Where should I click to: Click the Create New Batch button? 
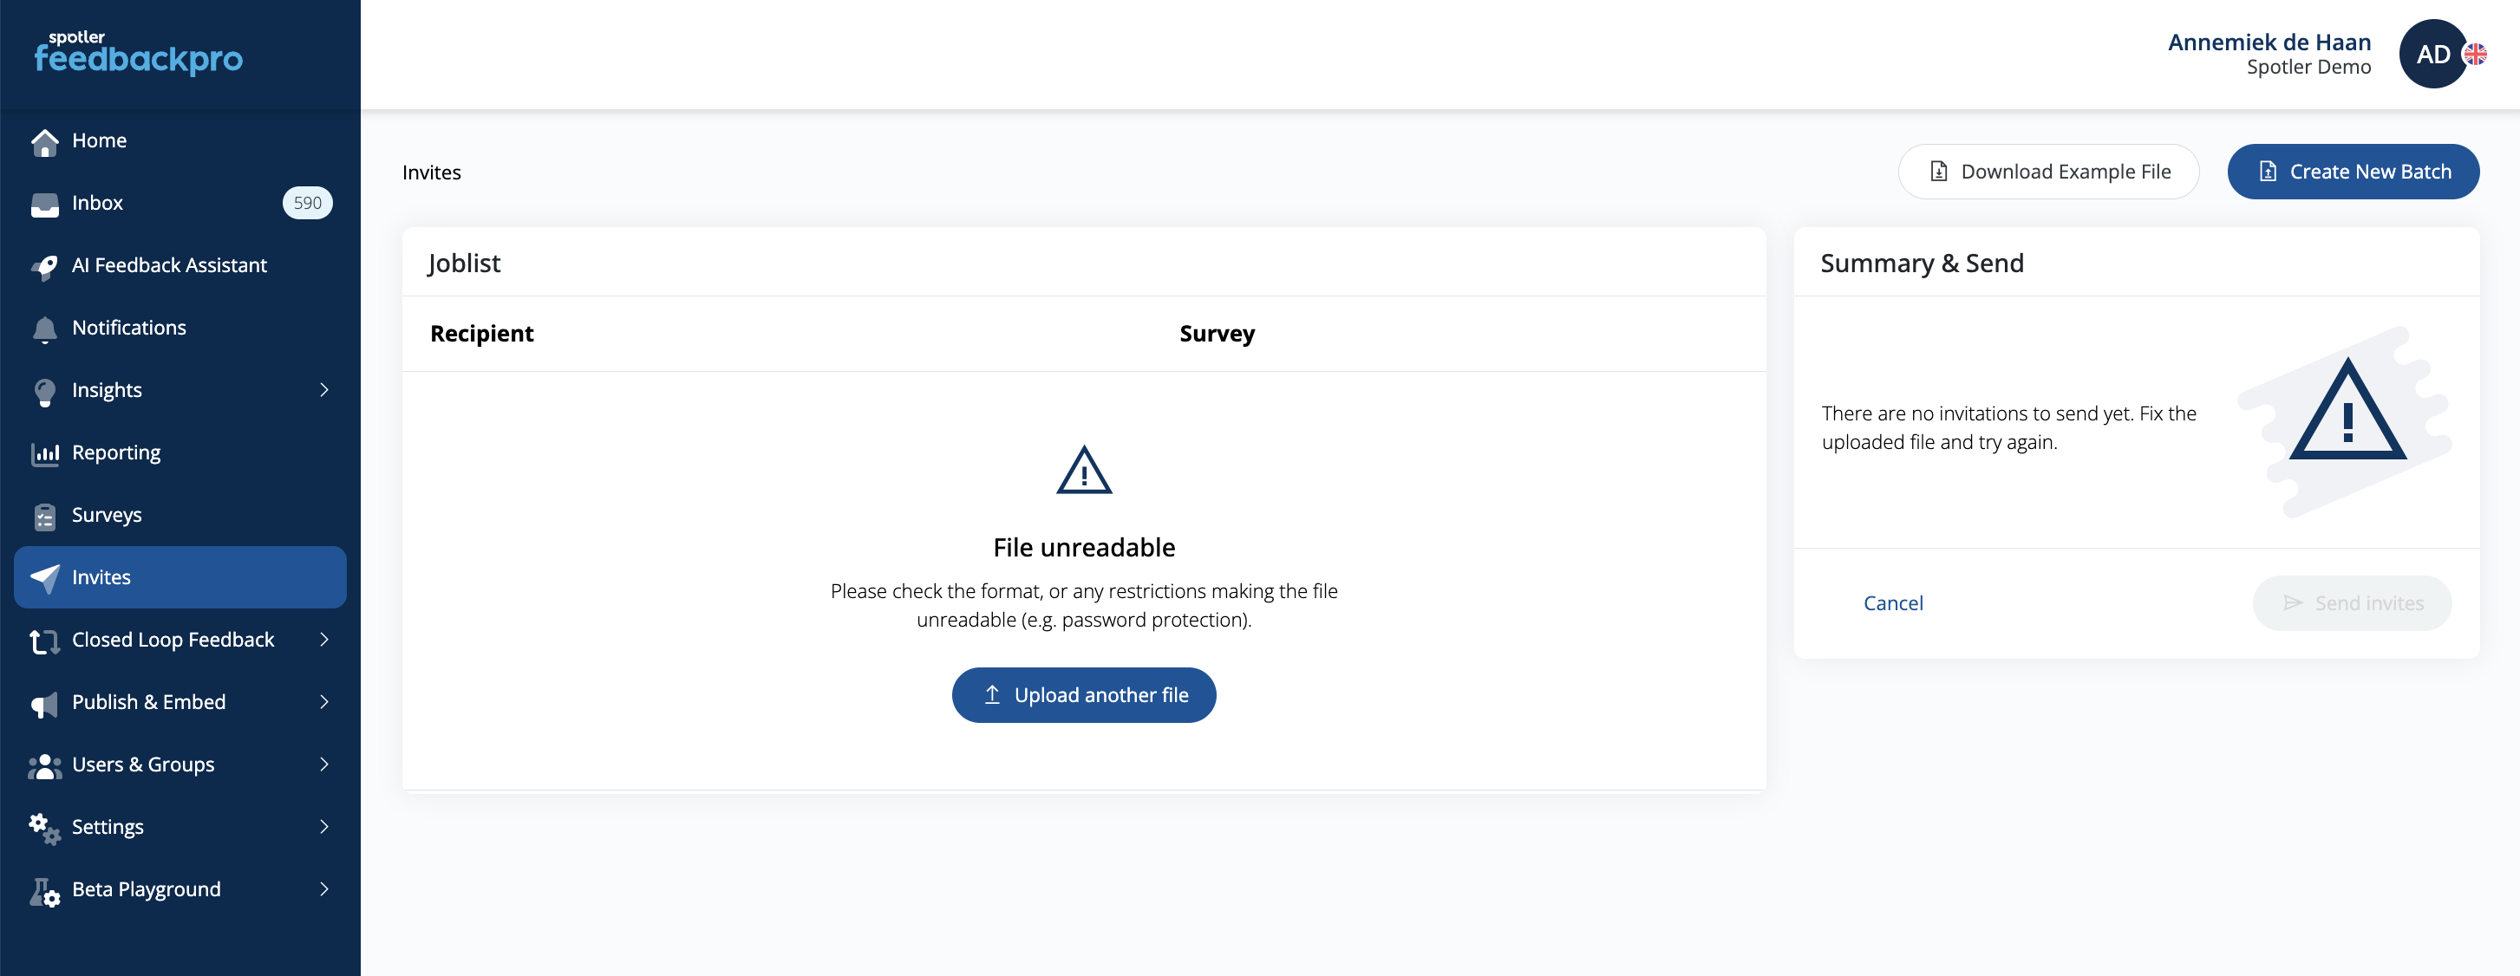2353,172
